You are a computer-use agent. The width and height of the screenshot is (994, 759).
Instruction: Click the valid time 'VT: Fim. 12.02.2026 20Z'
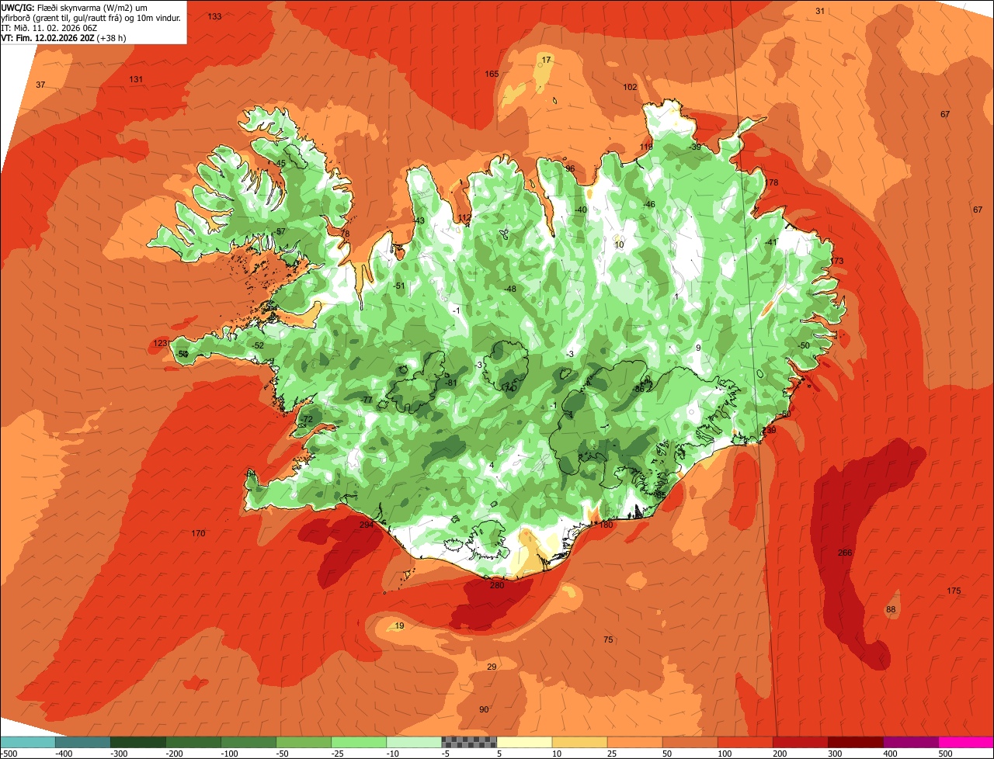(x=47, y=37)
